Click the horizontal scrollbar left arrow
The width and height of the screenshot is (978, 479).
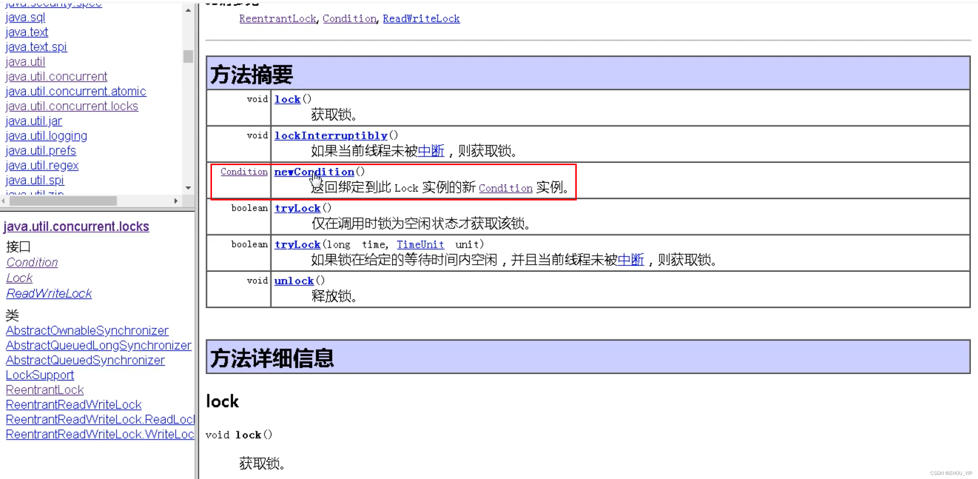point(3,201)
